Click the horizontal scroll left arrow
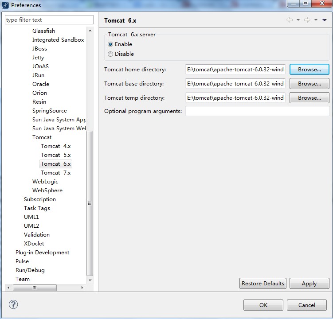This screenshot has width=333, height=319. tap(8, 288)
